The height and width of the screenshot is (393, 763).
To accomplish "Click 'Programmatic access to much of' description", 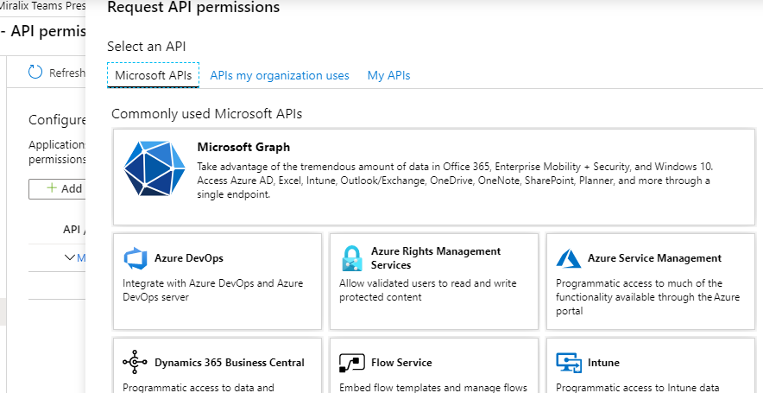I will pyautogui.click(x=647, y=296).
